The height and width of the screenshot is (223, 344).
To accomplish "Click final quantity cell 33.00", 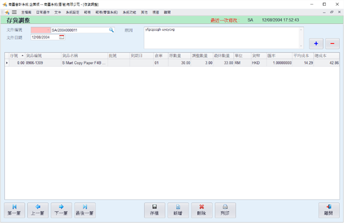I will (223, 63).
